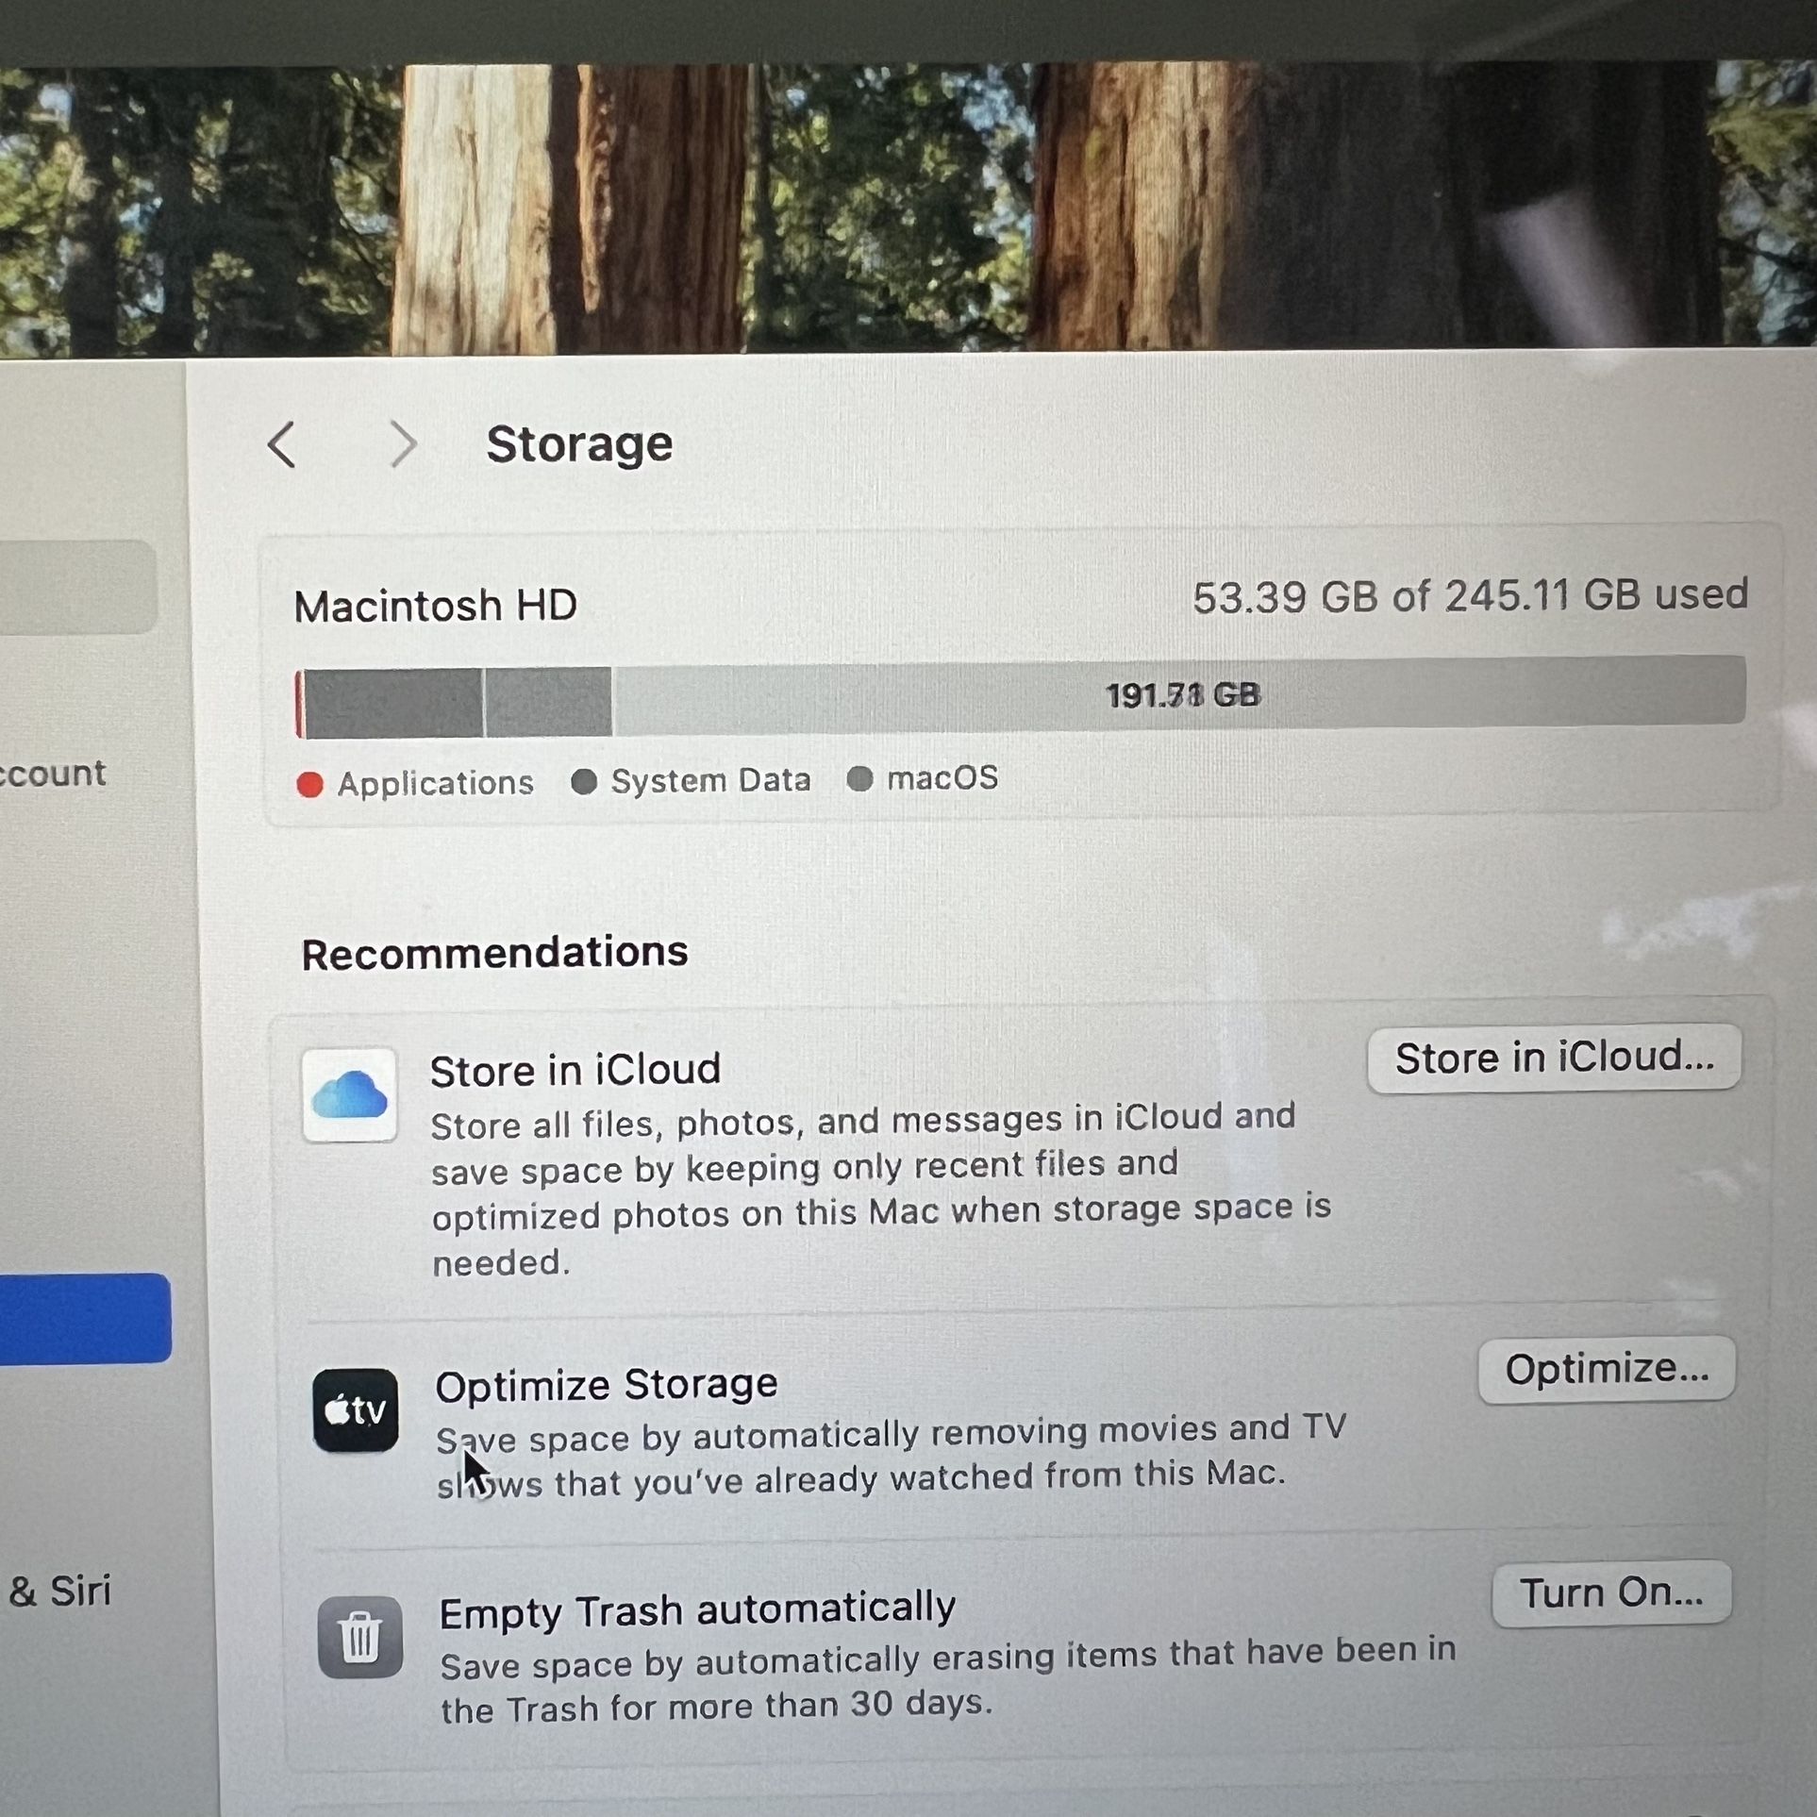Click the Store in iCloud... button

[1554, 1058]
